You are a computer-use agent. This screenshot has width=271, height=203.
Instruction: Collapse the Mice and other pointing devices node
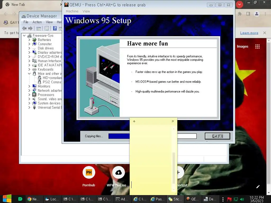pyautogui.click(x=29, y=73)
